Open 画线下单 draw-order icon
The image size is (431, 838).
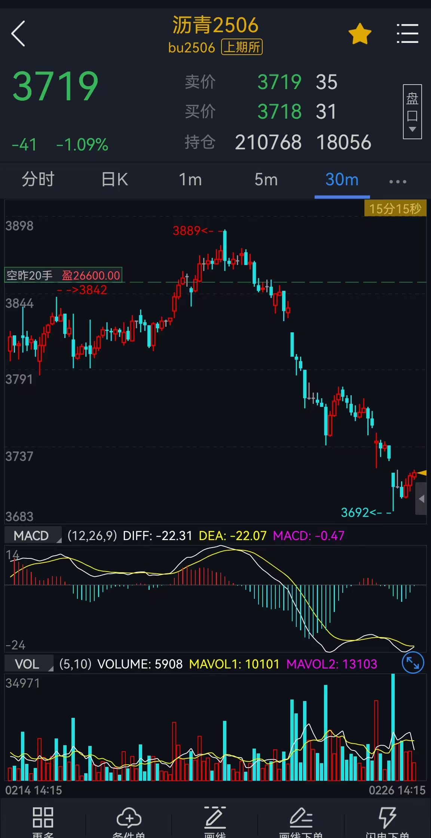(301, 822)
